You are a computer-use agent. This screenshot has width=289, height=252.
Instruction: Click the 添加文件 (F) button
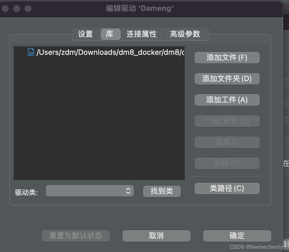(x=227, y=58)
